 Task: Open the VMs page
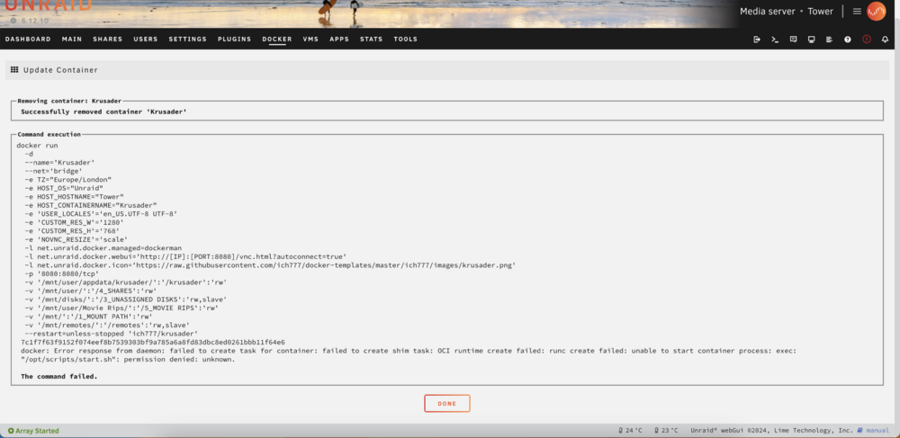tap(310, 40)
